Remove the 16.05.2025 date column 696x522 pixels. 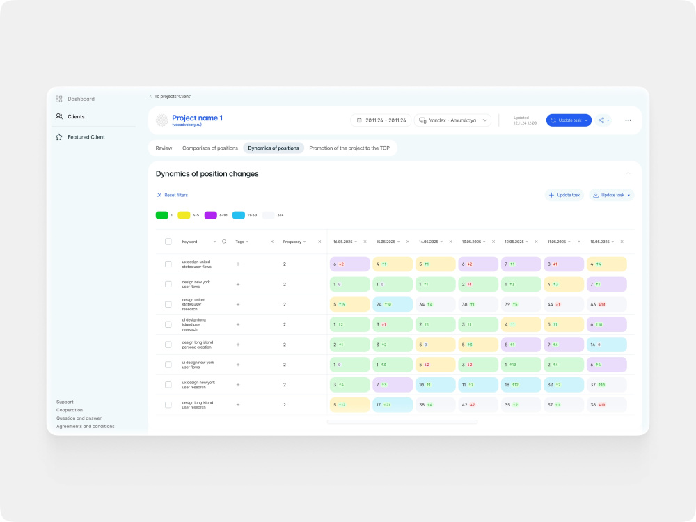pos(365,242)
